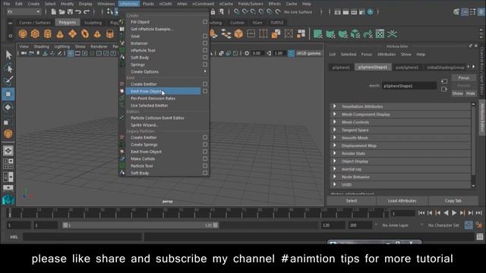486x273 pixels.
Task: Choose Per-Point Emission Rates
Action: (x=153, y=98)
